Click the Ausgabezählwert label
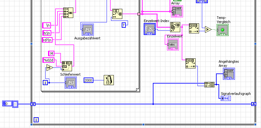The height and width of the screenshot is (128, 261). [87, 38]
